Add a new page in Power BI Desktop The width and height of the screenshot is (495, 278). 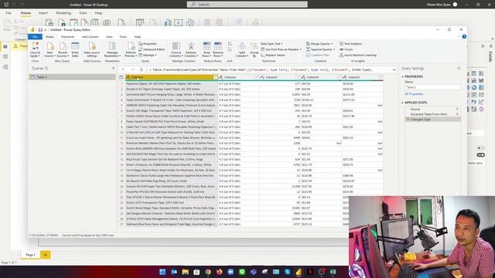tap(45, 255)
